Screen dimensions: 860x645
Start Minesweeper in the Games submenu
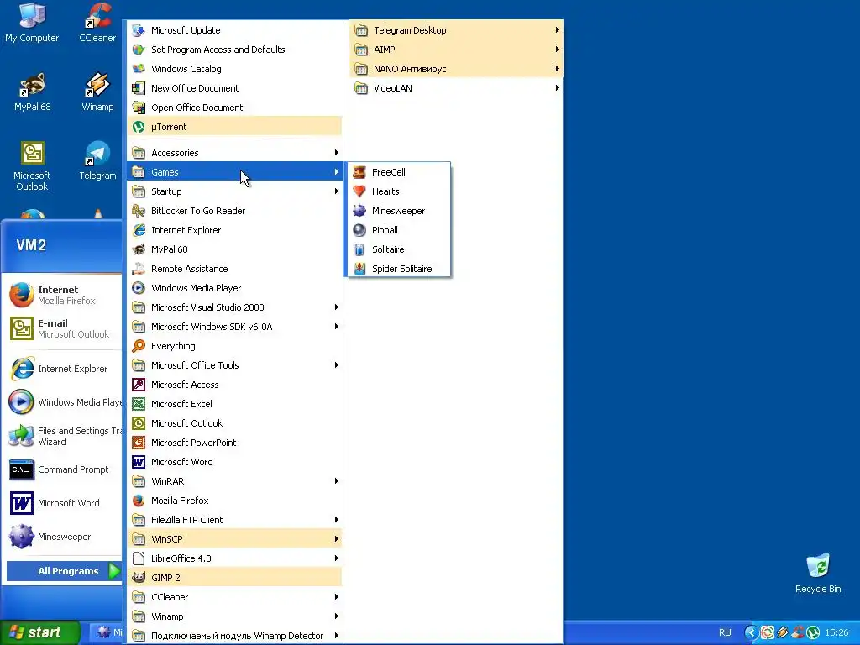pyautogui.click(x=399, y=211)
